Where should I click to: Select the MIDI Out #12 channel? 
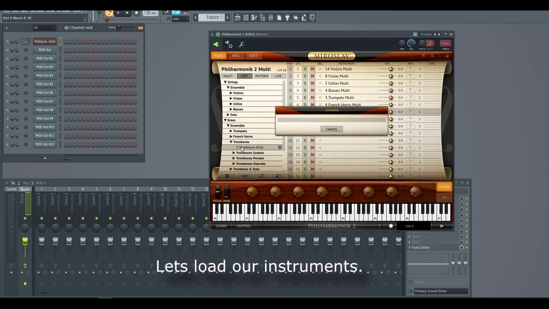point(45,144)
